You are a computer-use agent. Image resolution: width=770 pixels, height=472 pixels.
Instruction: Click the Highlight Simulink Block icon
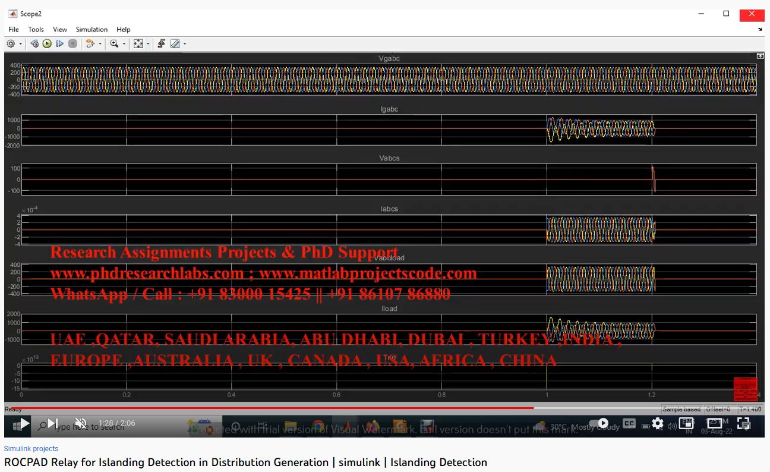pos(90,43)
